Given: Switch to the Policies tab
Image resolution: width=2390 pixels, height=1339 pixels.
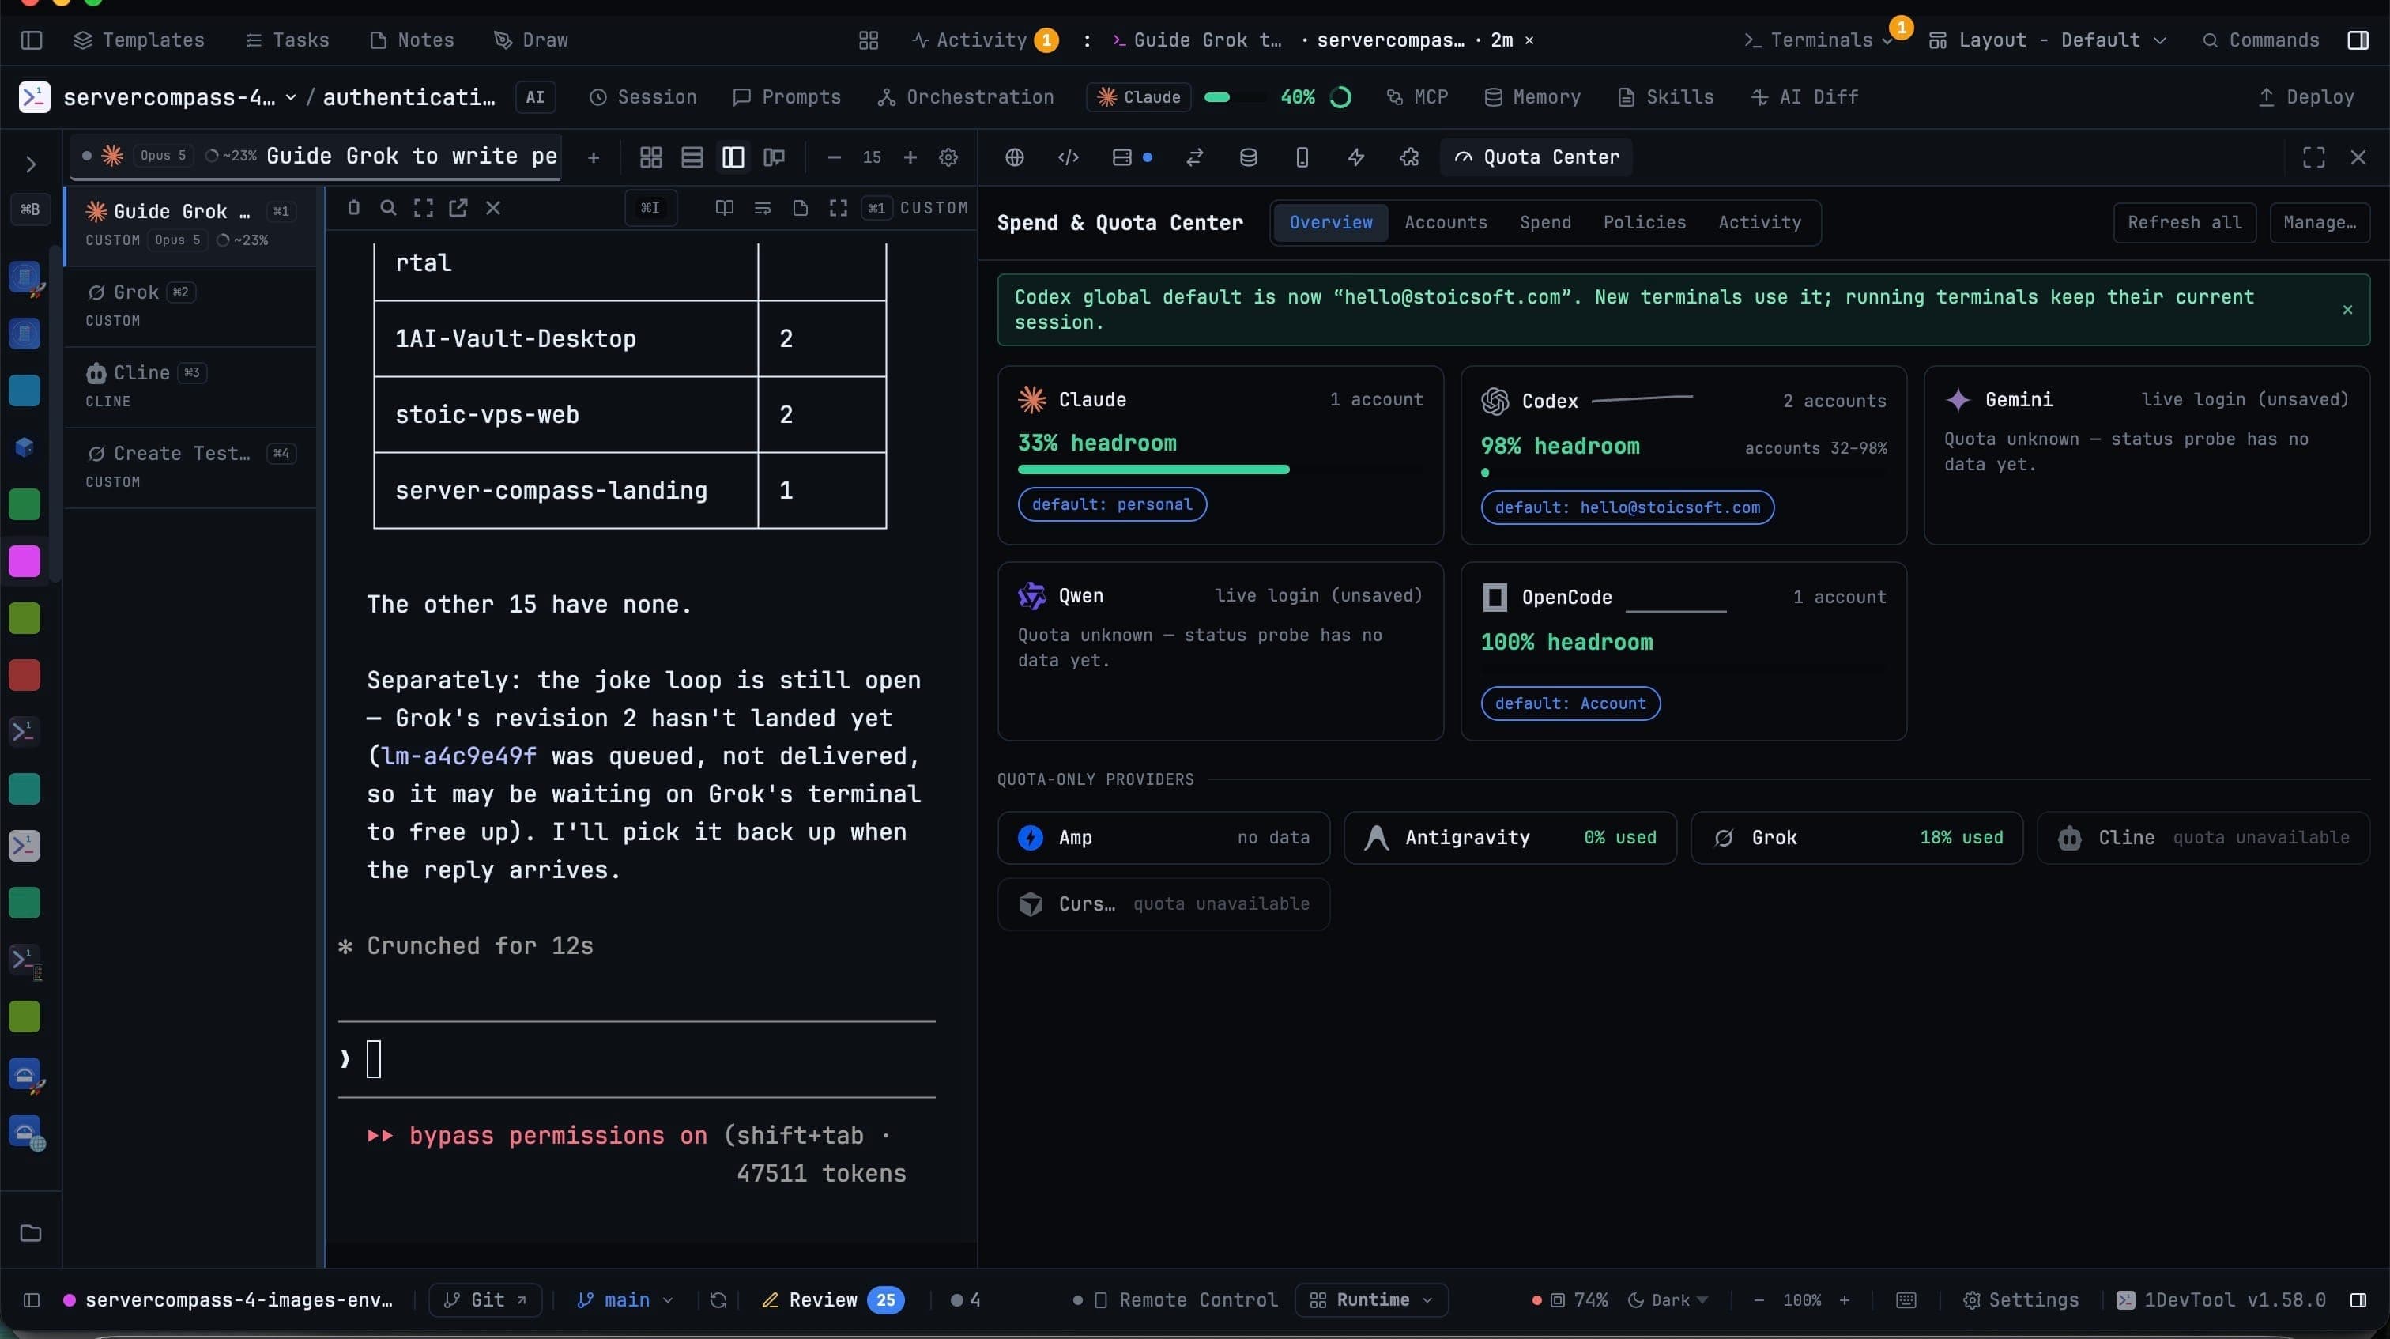Looking at the screenshot, I should tap(1645, 223).
